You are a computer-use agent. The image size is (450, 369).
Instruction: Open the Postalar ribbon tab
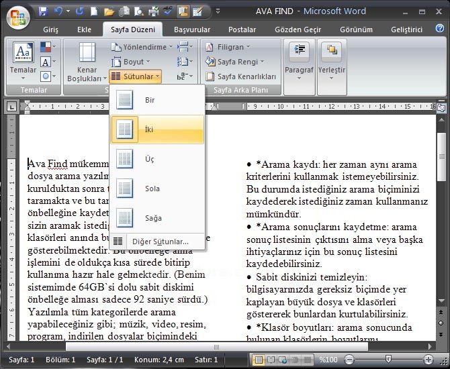pos(242,30)
